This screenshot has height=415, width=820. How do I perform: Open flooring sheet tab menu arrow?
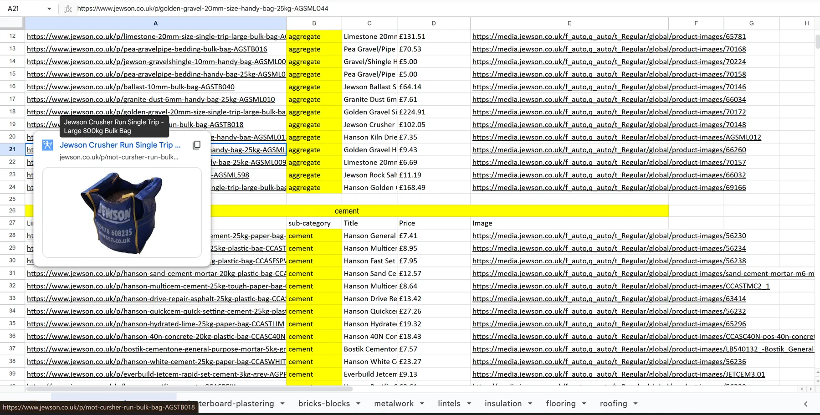584,404
